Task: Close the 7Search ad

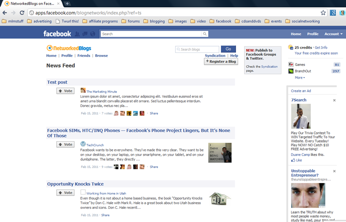Action: (x=334, y=100)
